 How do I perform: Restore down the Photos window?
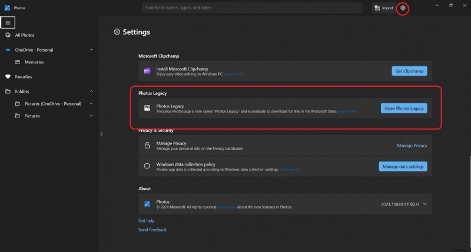[450, 5]
